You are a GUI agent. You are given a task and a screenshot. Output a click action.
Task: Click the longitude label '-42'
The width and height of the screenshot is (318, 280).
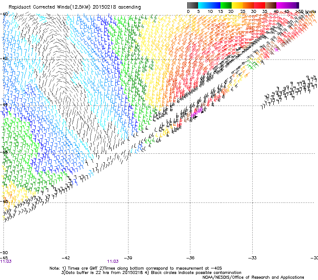click(x=66, y=258)
